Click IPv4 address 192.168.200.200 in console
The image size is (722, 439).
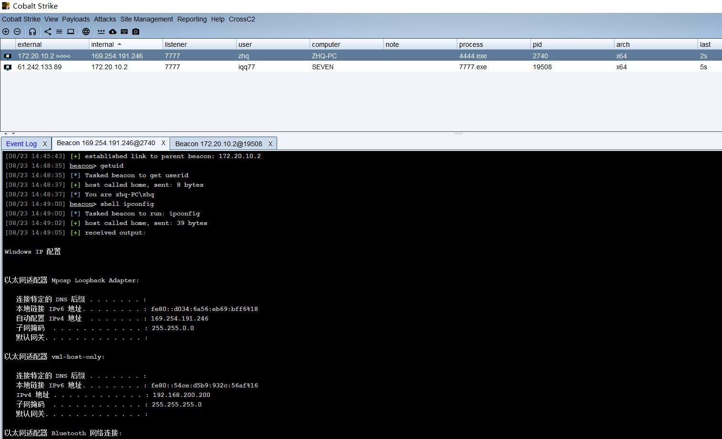point(181,395)
